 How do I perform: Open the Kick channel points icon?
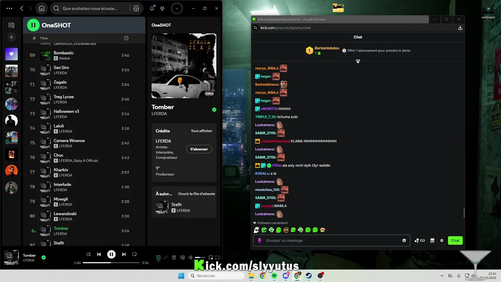[x=420, y=240]
